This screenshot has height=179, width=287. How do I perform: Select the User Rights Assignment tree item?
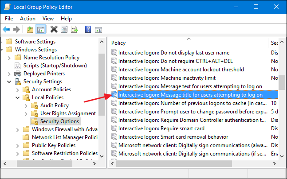[68, 113]
